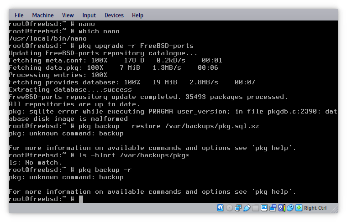Click the USB devices icon

tap(247, 208)
